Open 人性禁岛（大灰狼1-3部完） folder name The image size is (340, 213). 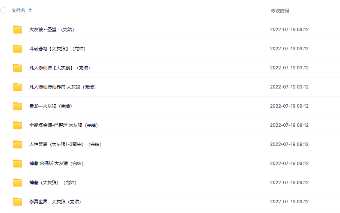[x=65, y=144]
